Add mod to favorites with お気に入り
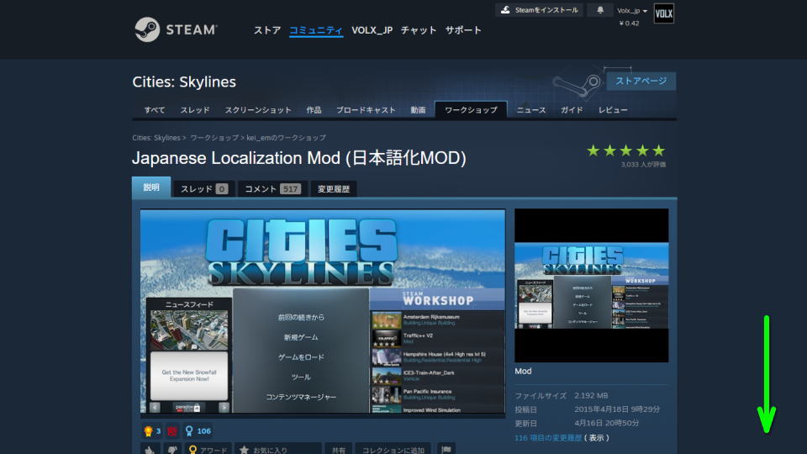This screenshot has width=807, height=454. coord(278,449)
